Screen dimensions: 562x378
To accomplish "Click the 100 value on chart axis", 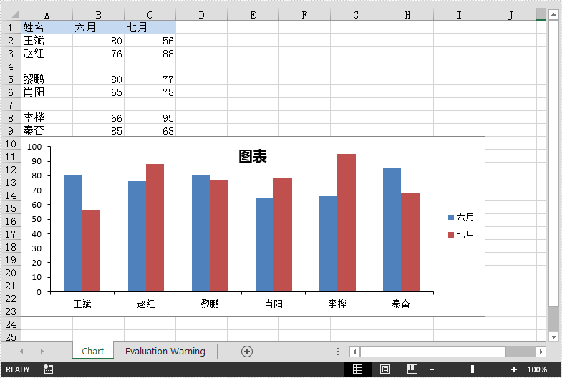I will pyautogui.click(x=34, y=147).
